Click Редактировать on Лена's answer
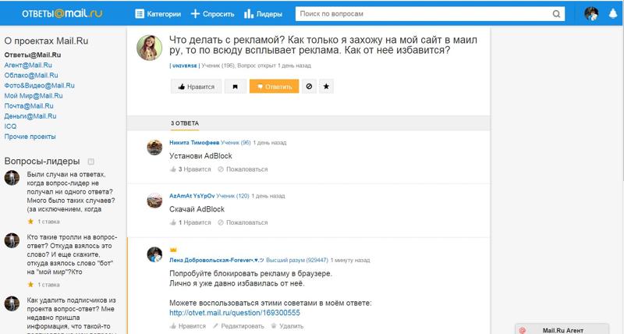This screenshot has width=624, height=334. pyautogui.click(x=239, y=326)
